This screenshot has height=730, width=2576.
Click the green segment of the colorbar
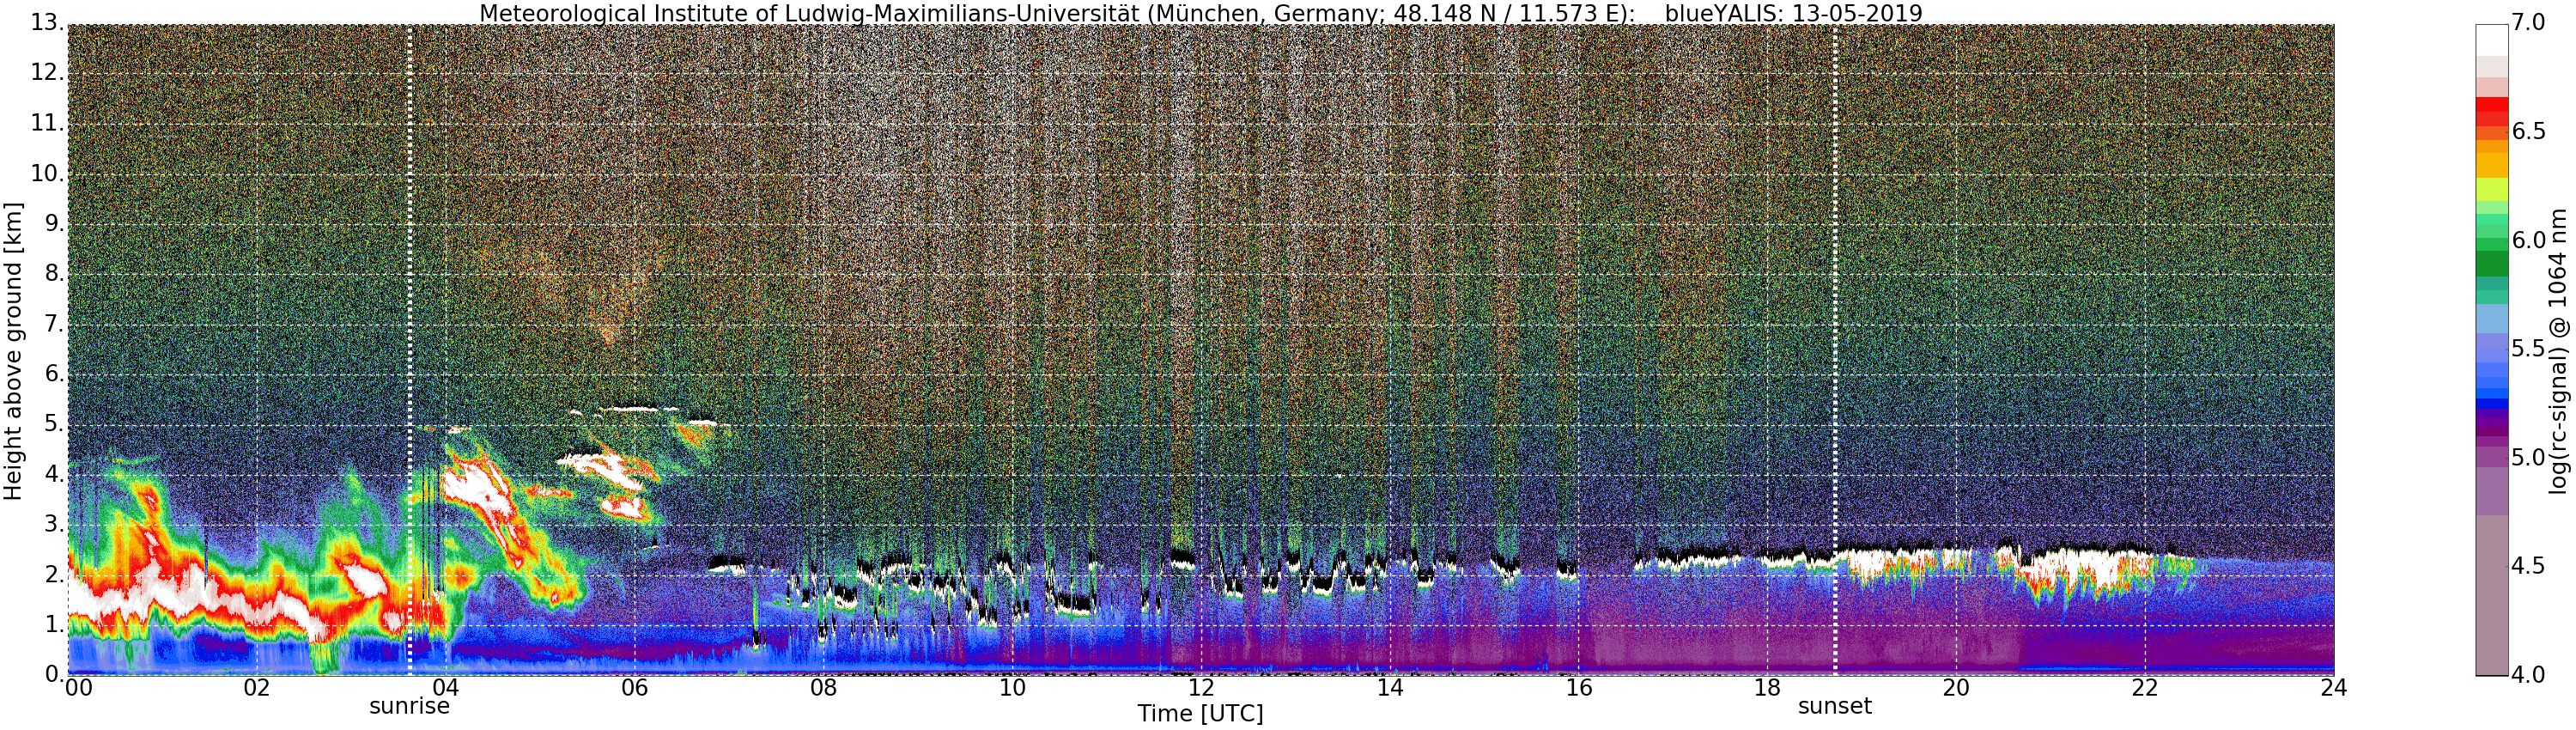2492,264
